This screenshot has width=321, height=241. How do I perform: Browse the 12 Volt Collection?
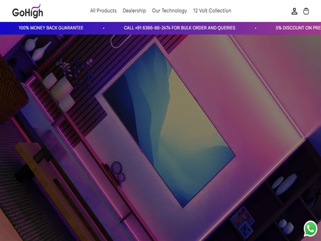[212, 11]
